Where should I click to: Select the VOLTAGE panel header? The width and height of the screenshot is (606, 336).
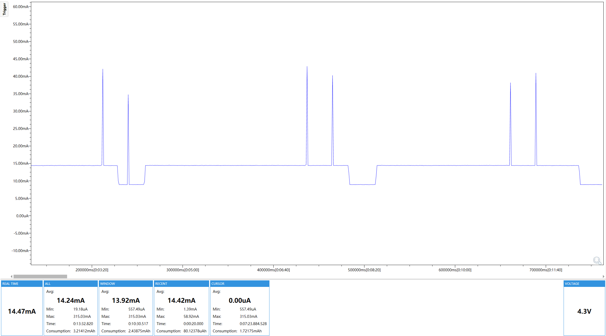click(x=572, y=284)
